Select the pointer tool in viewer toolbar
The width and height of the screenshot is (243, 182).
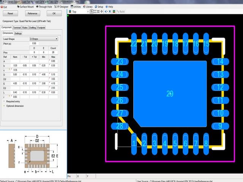92,12
